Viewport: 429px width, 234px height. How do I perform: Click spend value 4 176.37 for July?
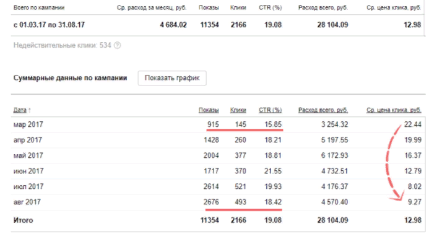click(x=335, y=187)
